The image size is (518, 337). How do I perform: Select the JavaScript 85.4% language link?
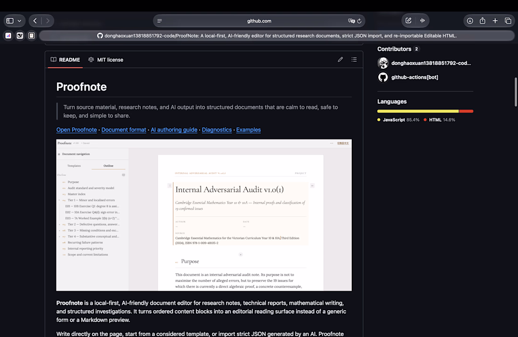pyautogui.click(x=398, y=120)
